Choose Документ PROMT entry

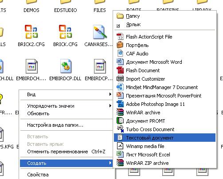pyautogui.click(x=164, y=121)
